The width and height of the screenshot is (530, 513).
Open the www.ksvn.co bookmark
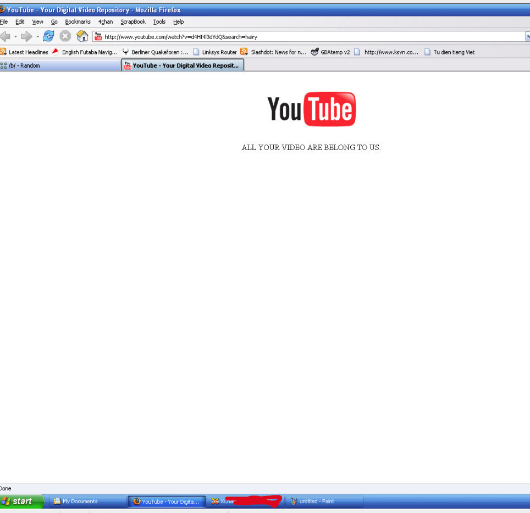386,52
